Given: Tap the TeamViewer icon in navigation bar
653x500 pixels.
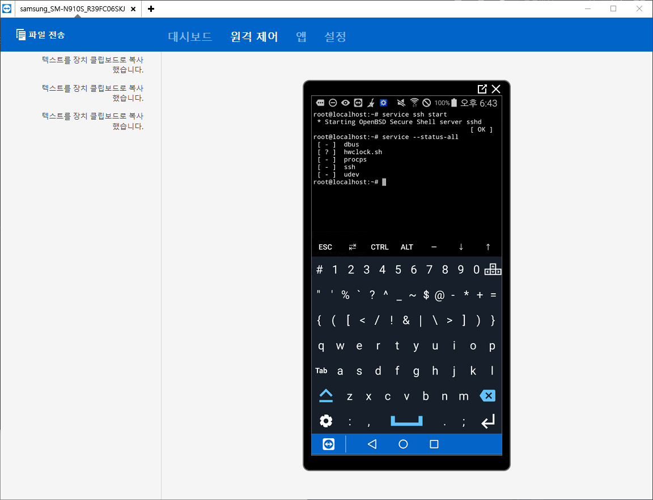Looking at the screenshot, I should pos(329,444).
